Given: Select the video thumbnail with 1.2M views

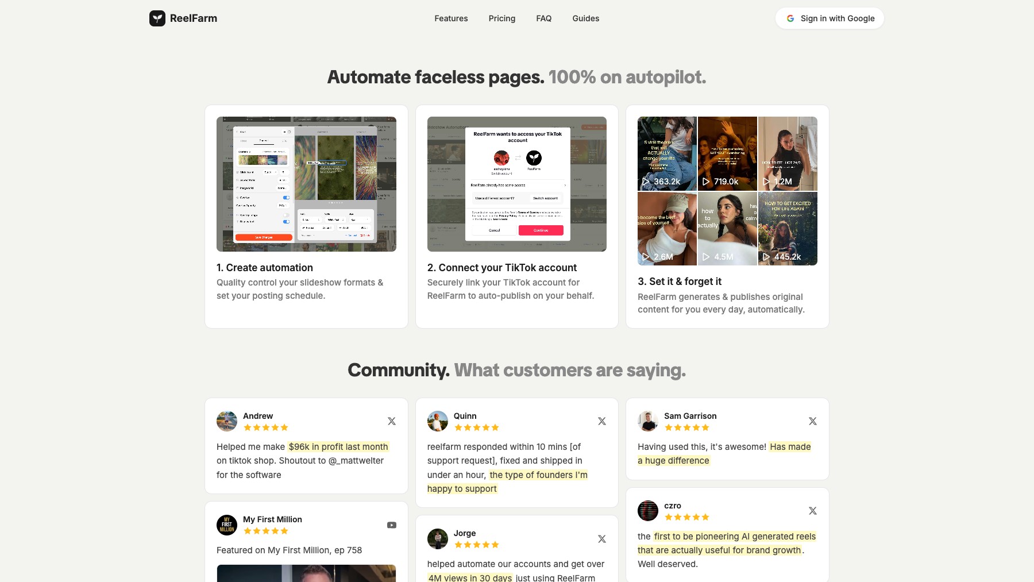Looking at the screenshot, I should click(788, 153).
